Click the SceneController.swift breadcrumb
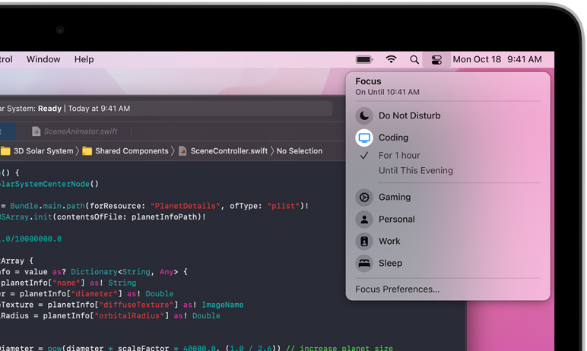Viewport: 587px width, 351px height. point(229,150)
